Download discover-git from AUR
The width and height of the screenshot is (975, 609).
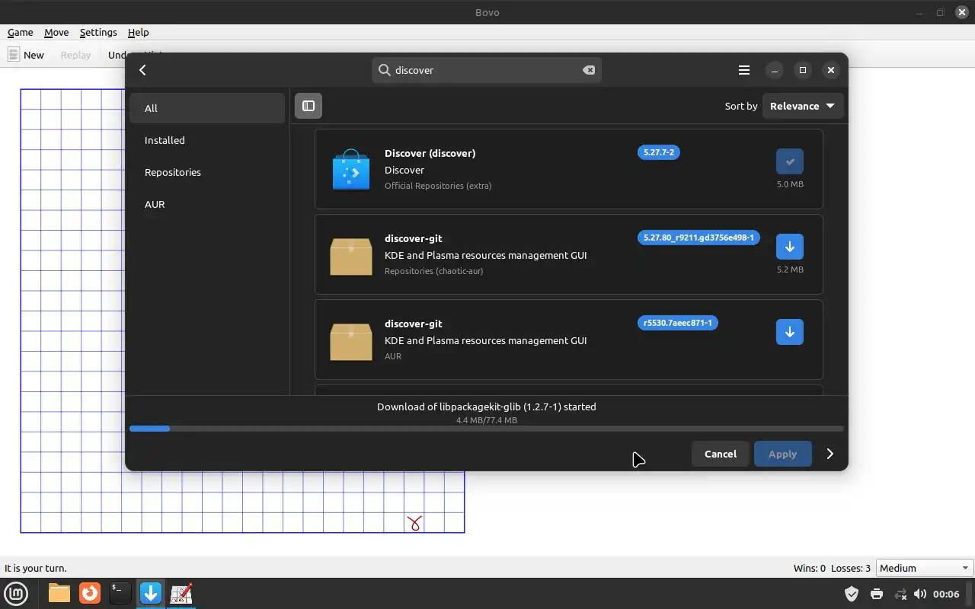point(790,332)
